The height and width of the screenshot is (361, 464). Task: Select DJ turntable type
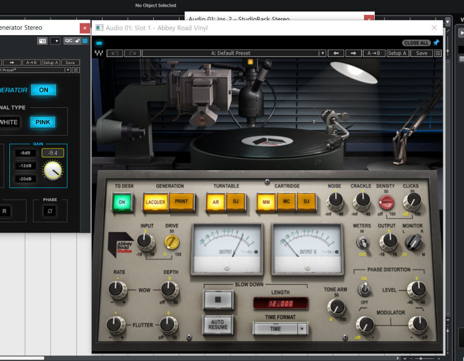point(236,202)
